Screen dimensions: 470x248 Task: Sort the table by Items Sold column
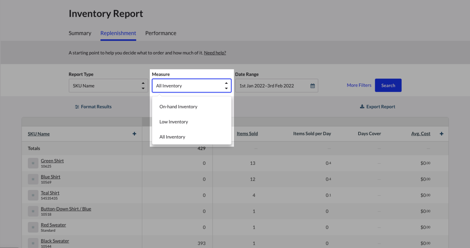(x=247, y=134)
